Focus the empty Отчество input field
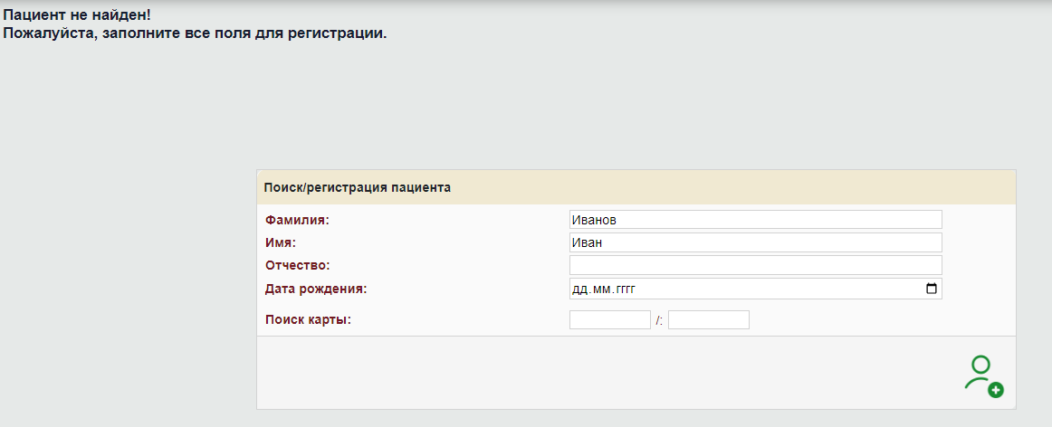The width and height of the screenshot is (1052, 427). (x=755, y=265)
